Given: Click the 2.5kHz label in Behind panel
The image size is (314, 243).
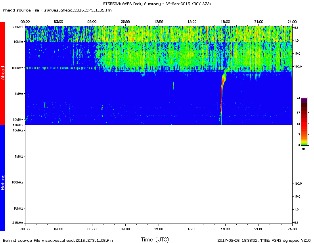Looking at the screenshot, I should 17,223.
